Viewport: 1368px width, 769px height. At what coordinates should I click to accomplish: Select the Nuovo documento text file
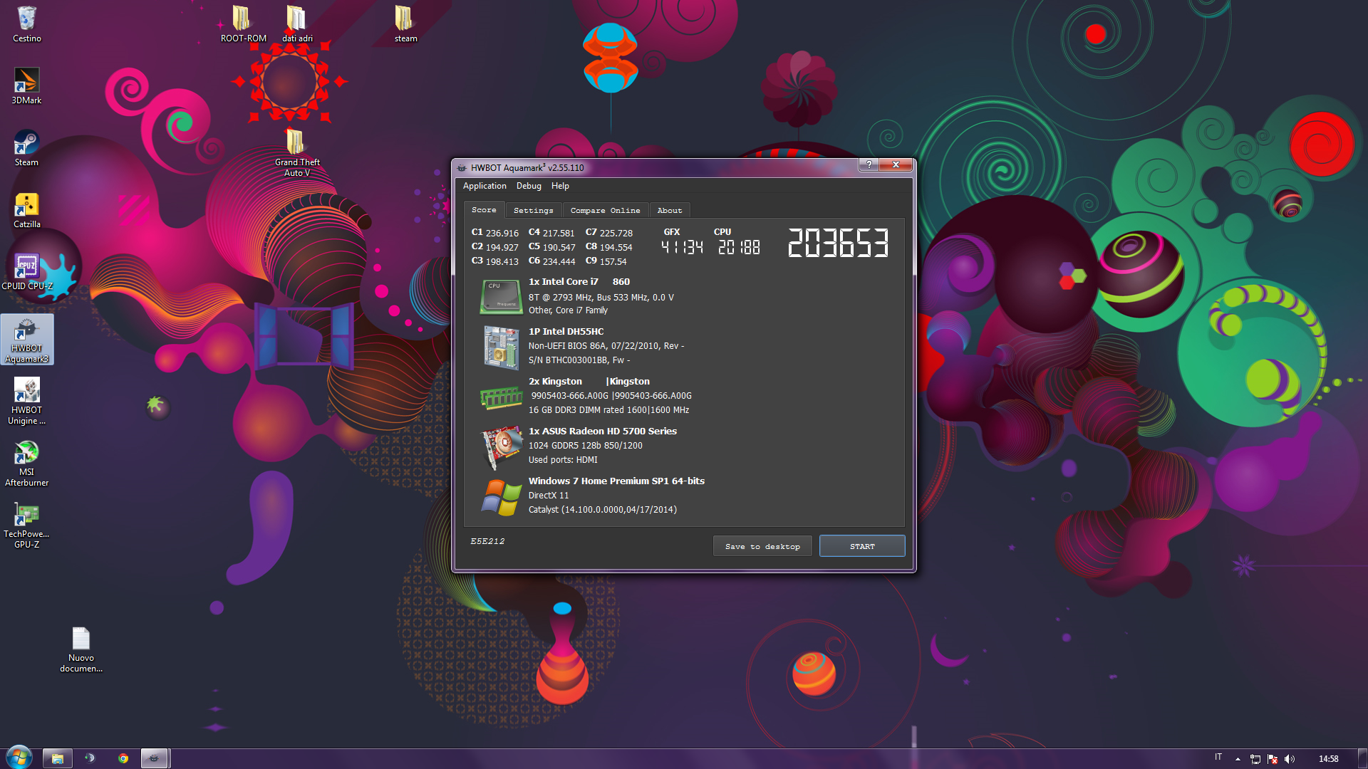pyautogui.click(x=81, y=649)
